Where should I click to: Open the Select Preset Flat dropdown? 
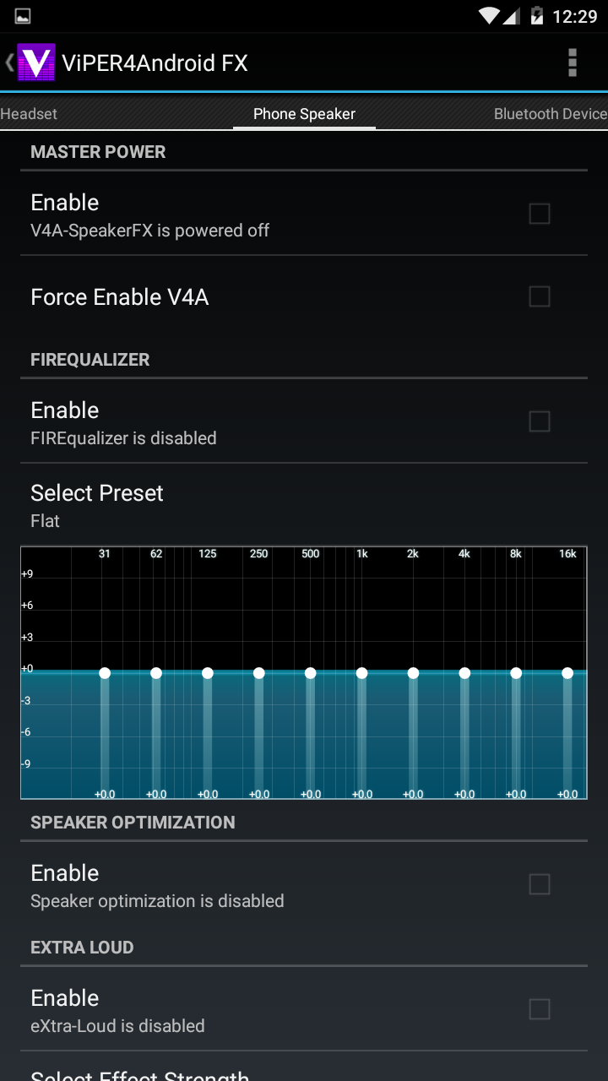point(304,505)
